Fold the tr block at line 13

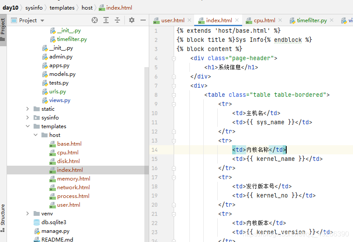click(x=174, y=141)
